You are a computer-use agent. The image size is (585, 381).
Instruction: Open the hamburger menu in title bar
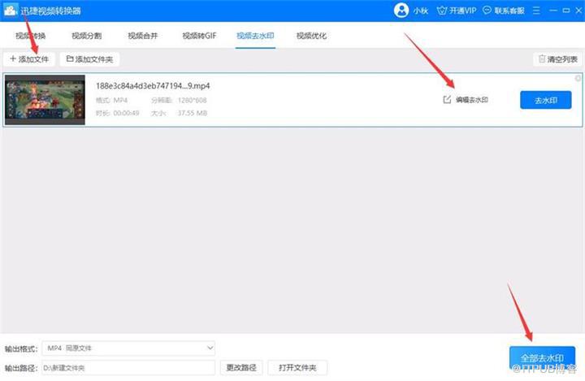point(536,11)
